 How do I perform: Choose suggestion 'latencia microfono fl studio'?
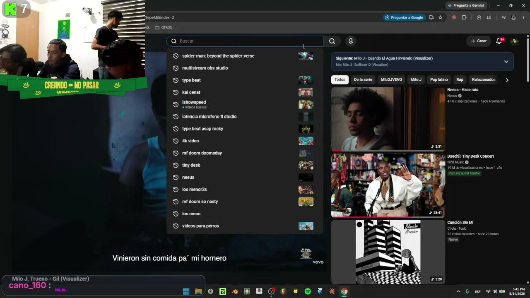point(245,117)
